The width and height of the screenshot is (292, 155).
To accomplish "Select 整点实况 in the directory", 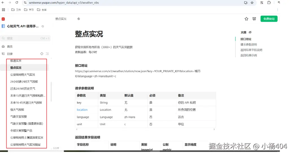I will 16,68.
